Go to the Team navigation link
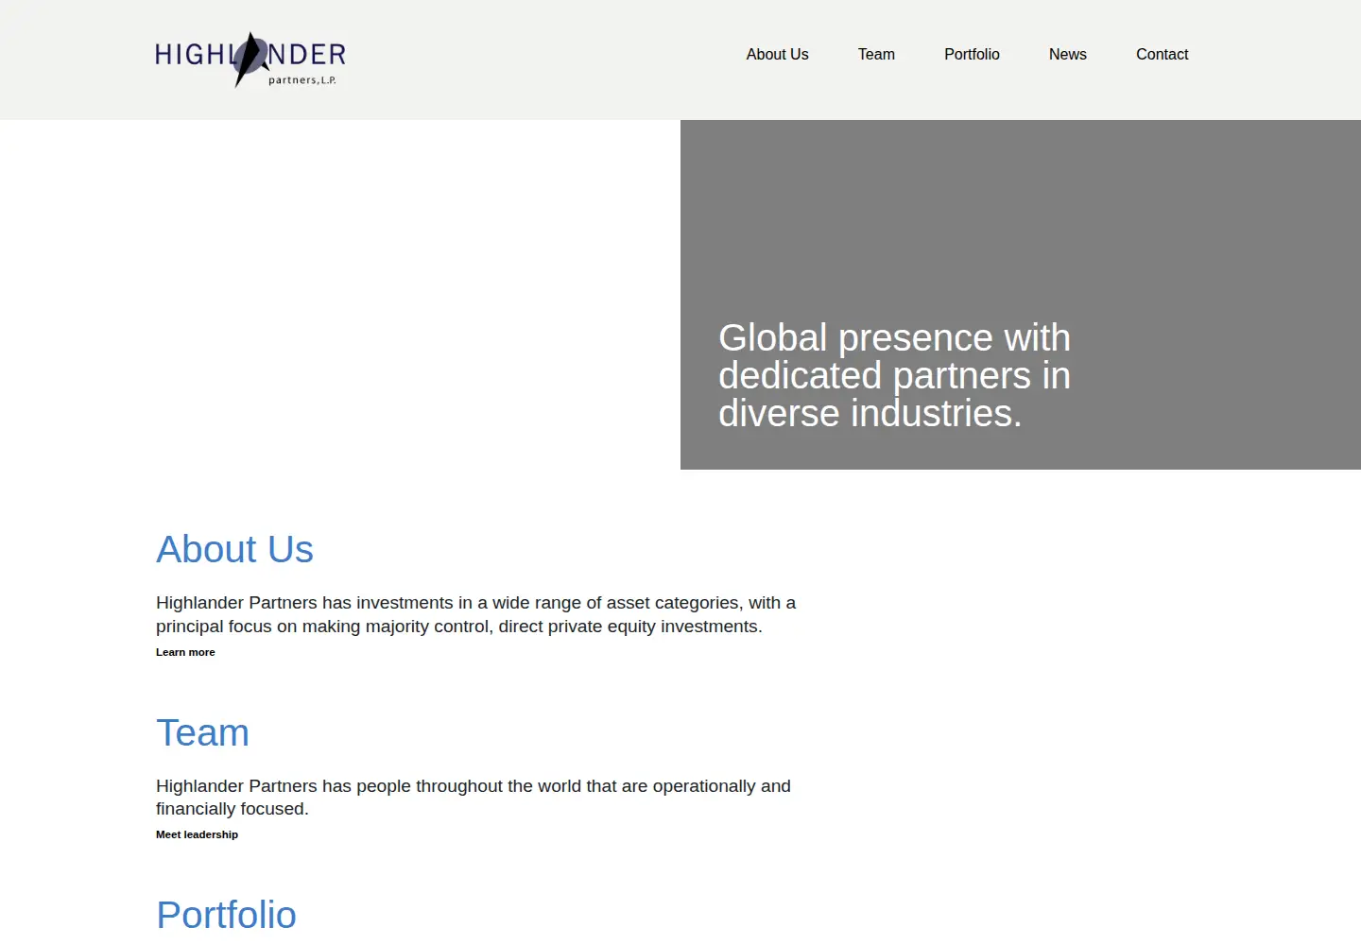Image resolution: width=1361 pixels, height=945 pixels. (x=876, y=55)
